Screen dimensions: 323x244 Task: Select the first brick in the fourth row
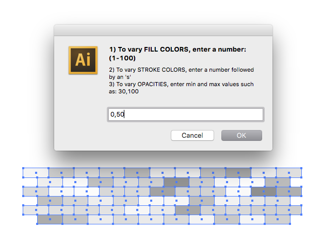point(50,201)
